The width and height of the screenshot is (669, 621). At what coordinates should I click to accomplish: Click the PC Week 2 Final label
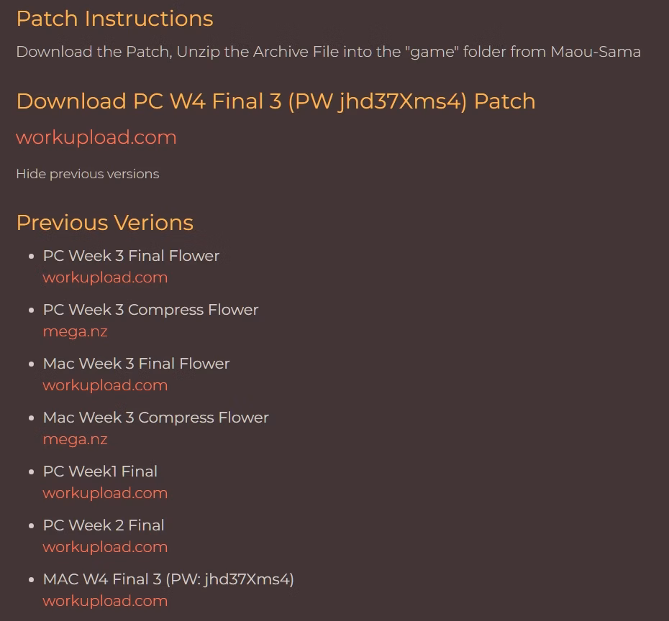point(104,525)
